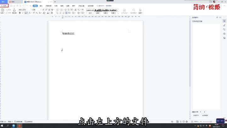Toggle Italic formatting
The height and width of the screenshot is (128, 227).
click(x=23, y=13)
